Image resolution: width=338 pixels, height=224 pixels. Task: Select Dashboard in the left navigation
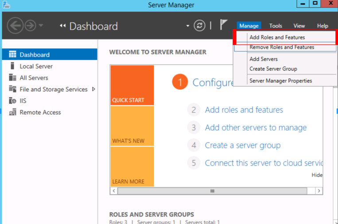click(x=50, y=54)
